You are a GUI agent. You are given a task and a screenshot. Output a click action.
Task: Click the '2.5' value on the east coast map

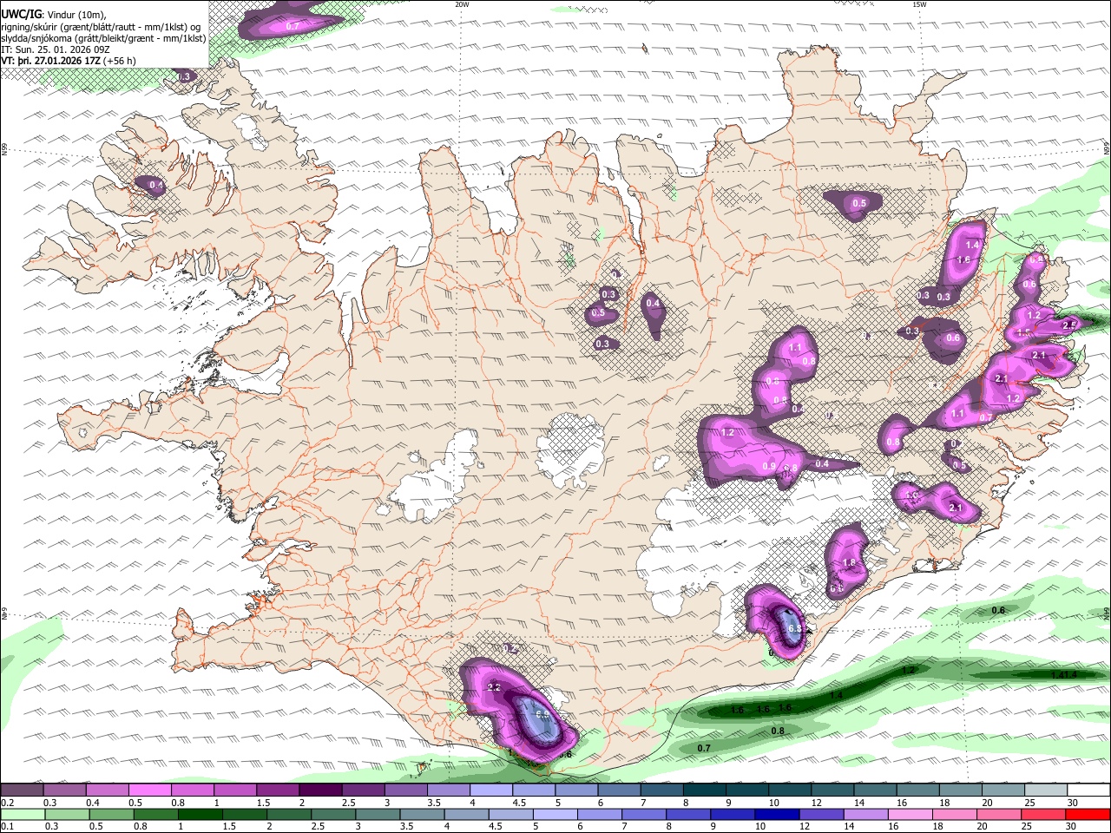tap(1069, 325)
